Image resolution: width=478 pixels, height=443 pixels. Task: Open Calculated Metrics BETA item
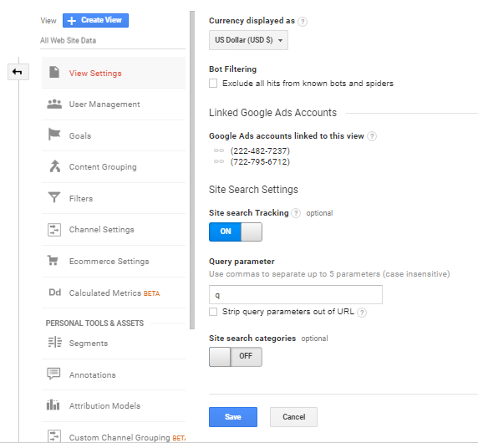(x=114, y=293)
